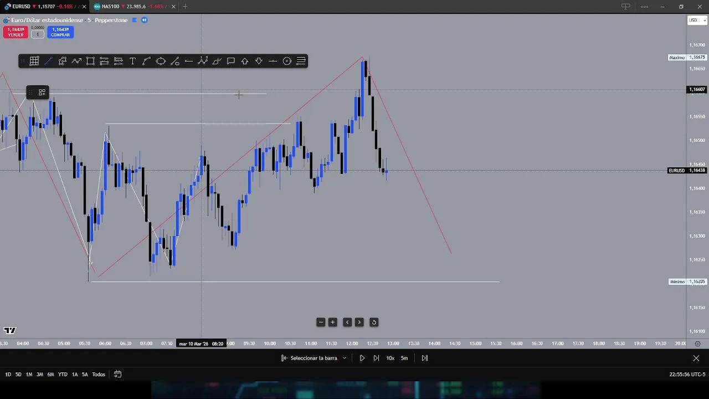The image size is (709, 399).
Task: Open the Fibonacci levels tool
Action: pyautogui.click(x=301, y=61)
